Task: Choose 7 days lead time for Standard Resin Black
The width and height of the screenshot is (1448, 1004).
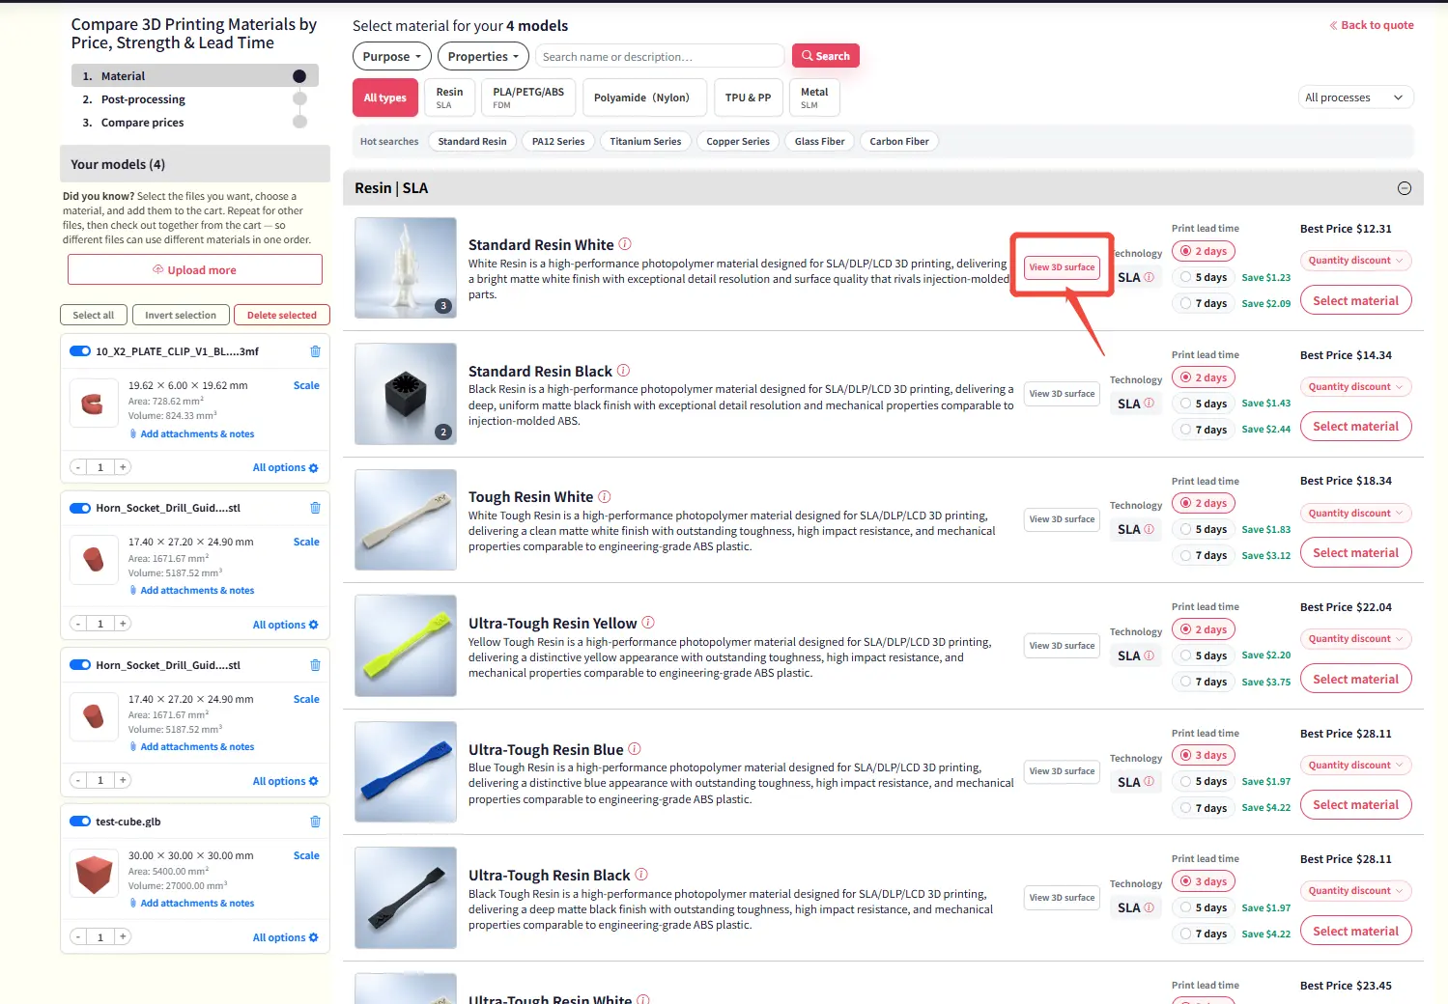Action: 1204,430
